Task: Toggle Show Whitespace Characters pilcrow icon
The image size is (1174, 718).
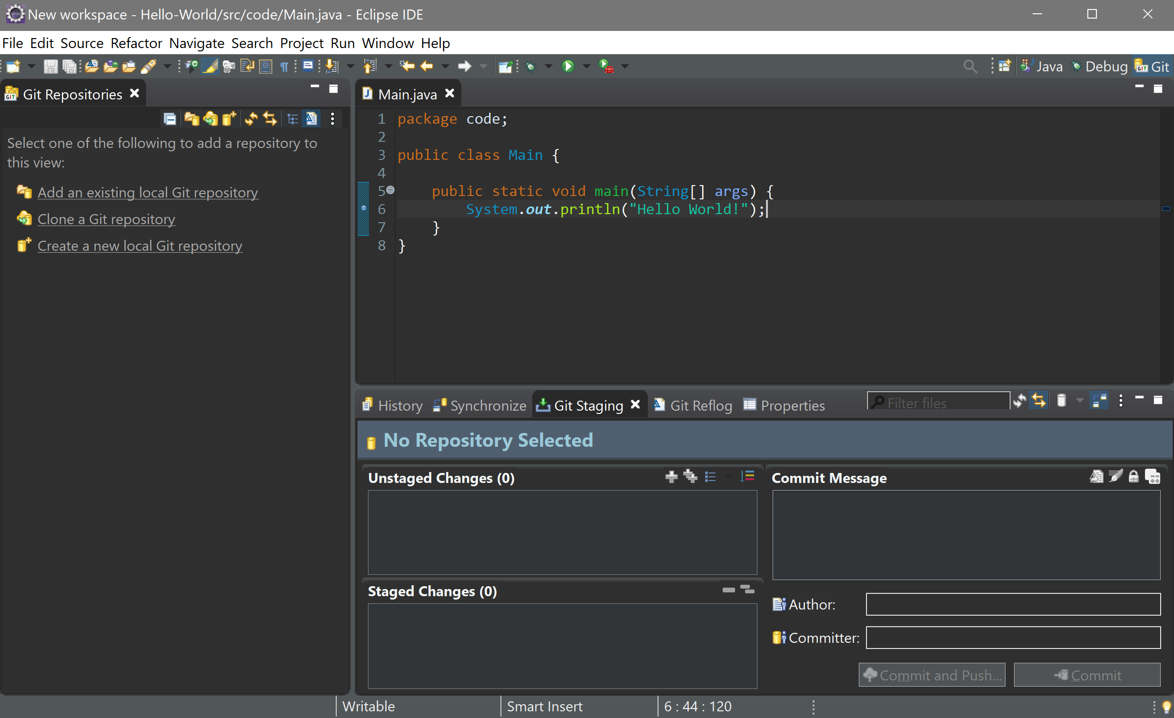Action: pyautogui.click(x=284, y=66)
